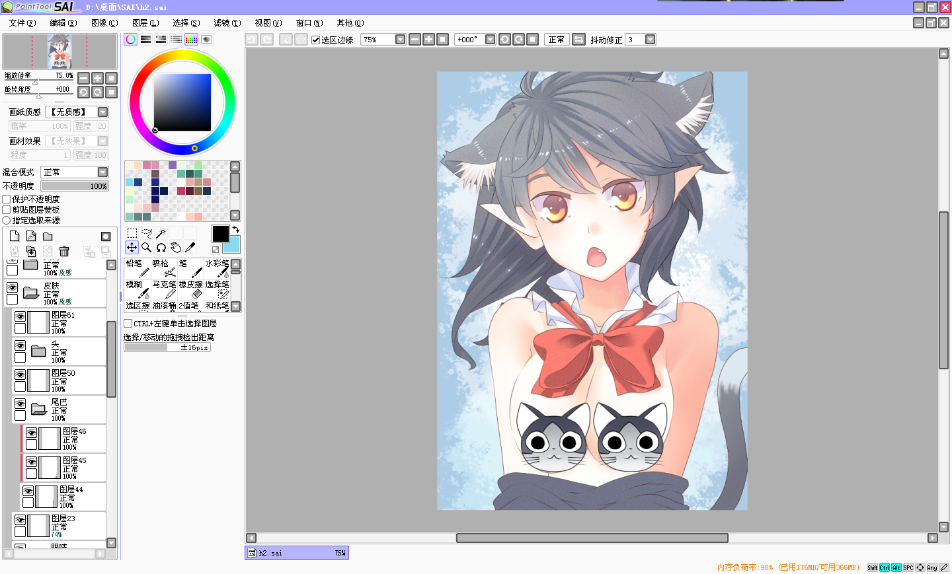Select the hand pan tool
The height and width of the screenshot is (574, 952).
point(175,248)
